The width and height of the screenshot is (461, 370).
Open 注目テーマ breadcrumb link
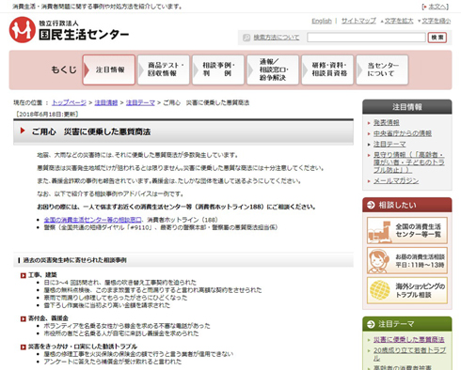140,102
